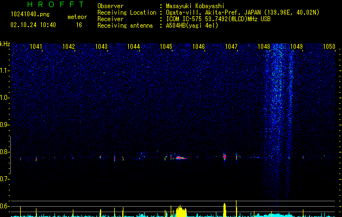Image resolution: width=342 pixels, height=217 pixels.
Task: Click the 1.1 kHz frequency label
Action: coord(4,71)
